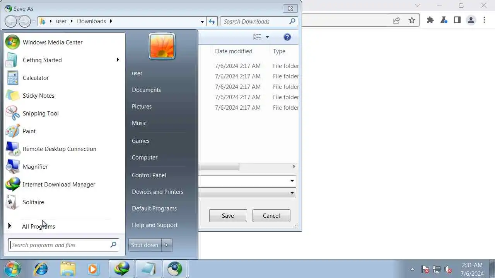Viewport: 495px width, 278px height.
Task: Click the forward arrow in Save As dialog
Action: tap(24, 21)
